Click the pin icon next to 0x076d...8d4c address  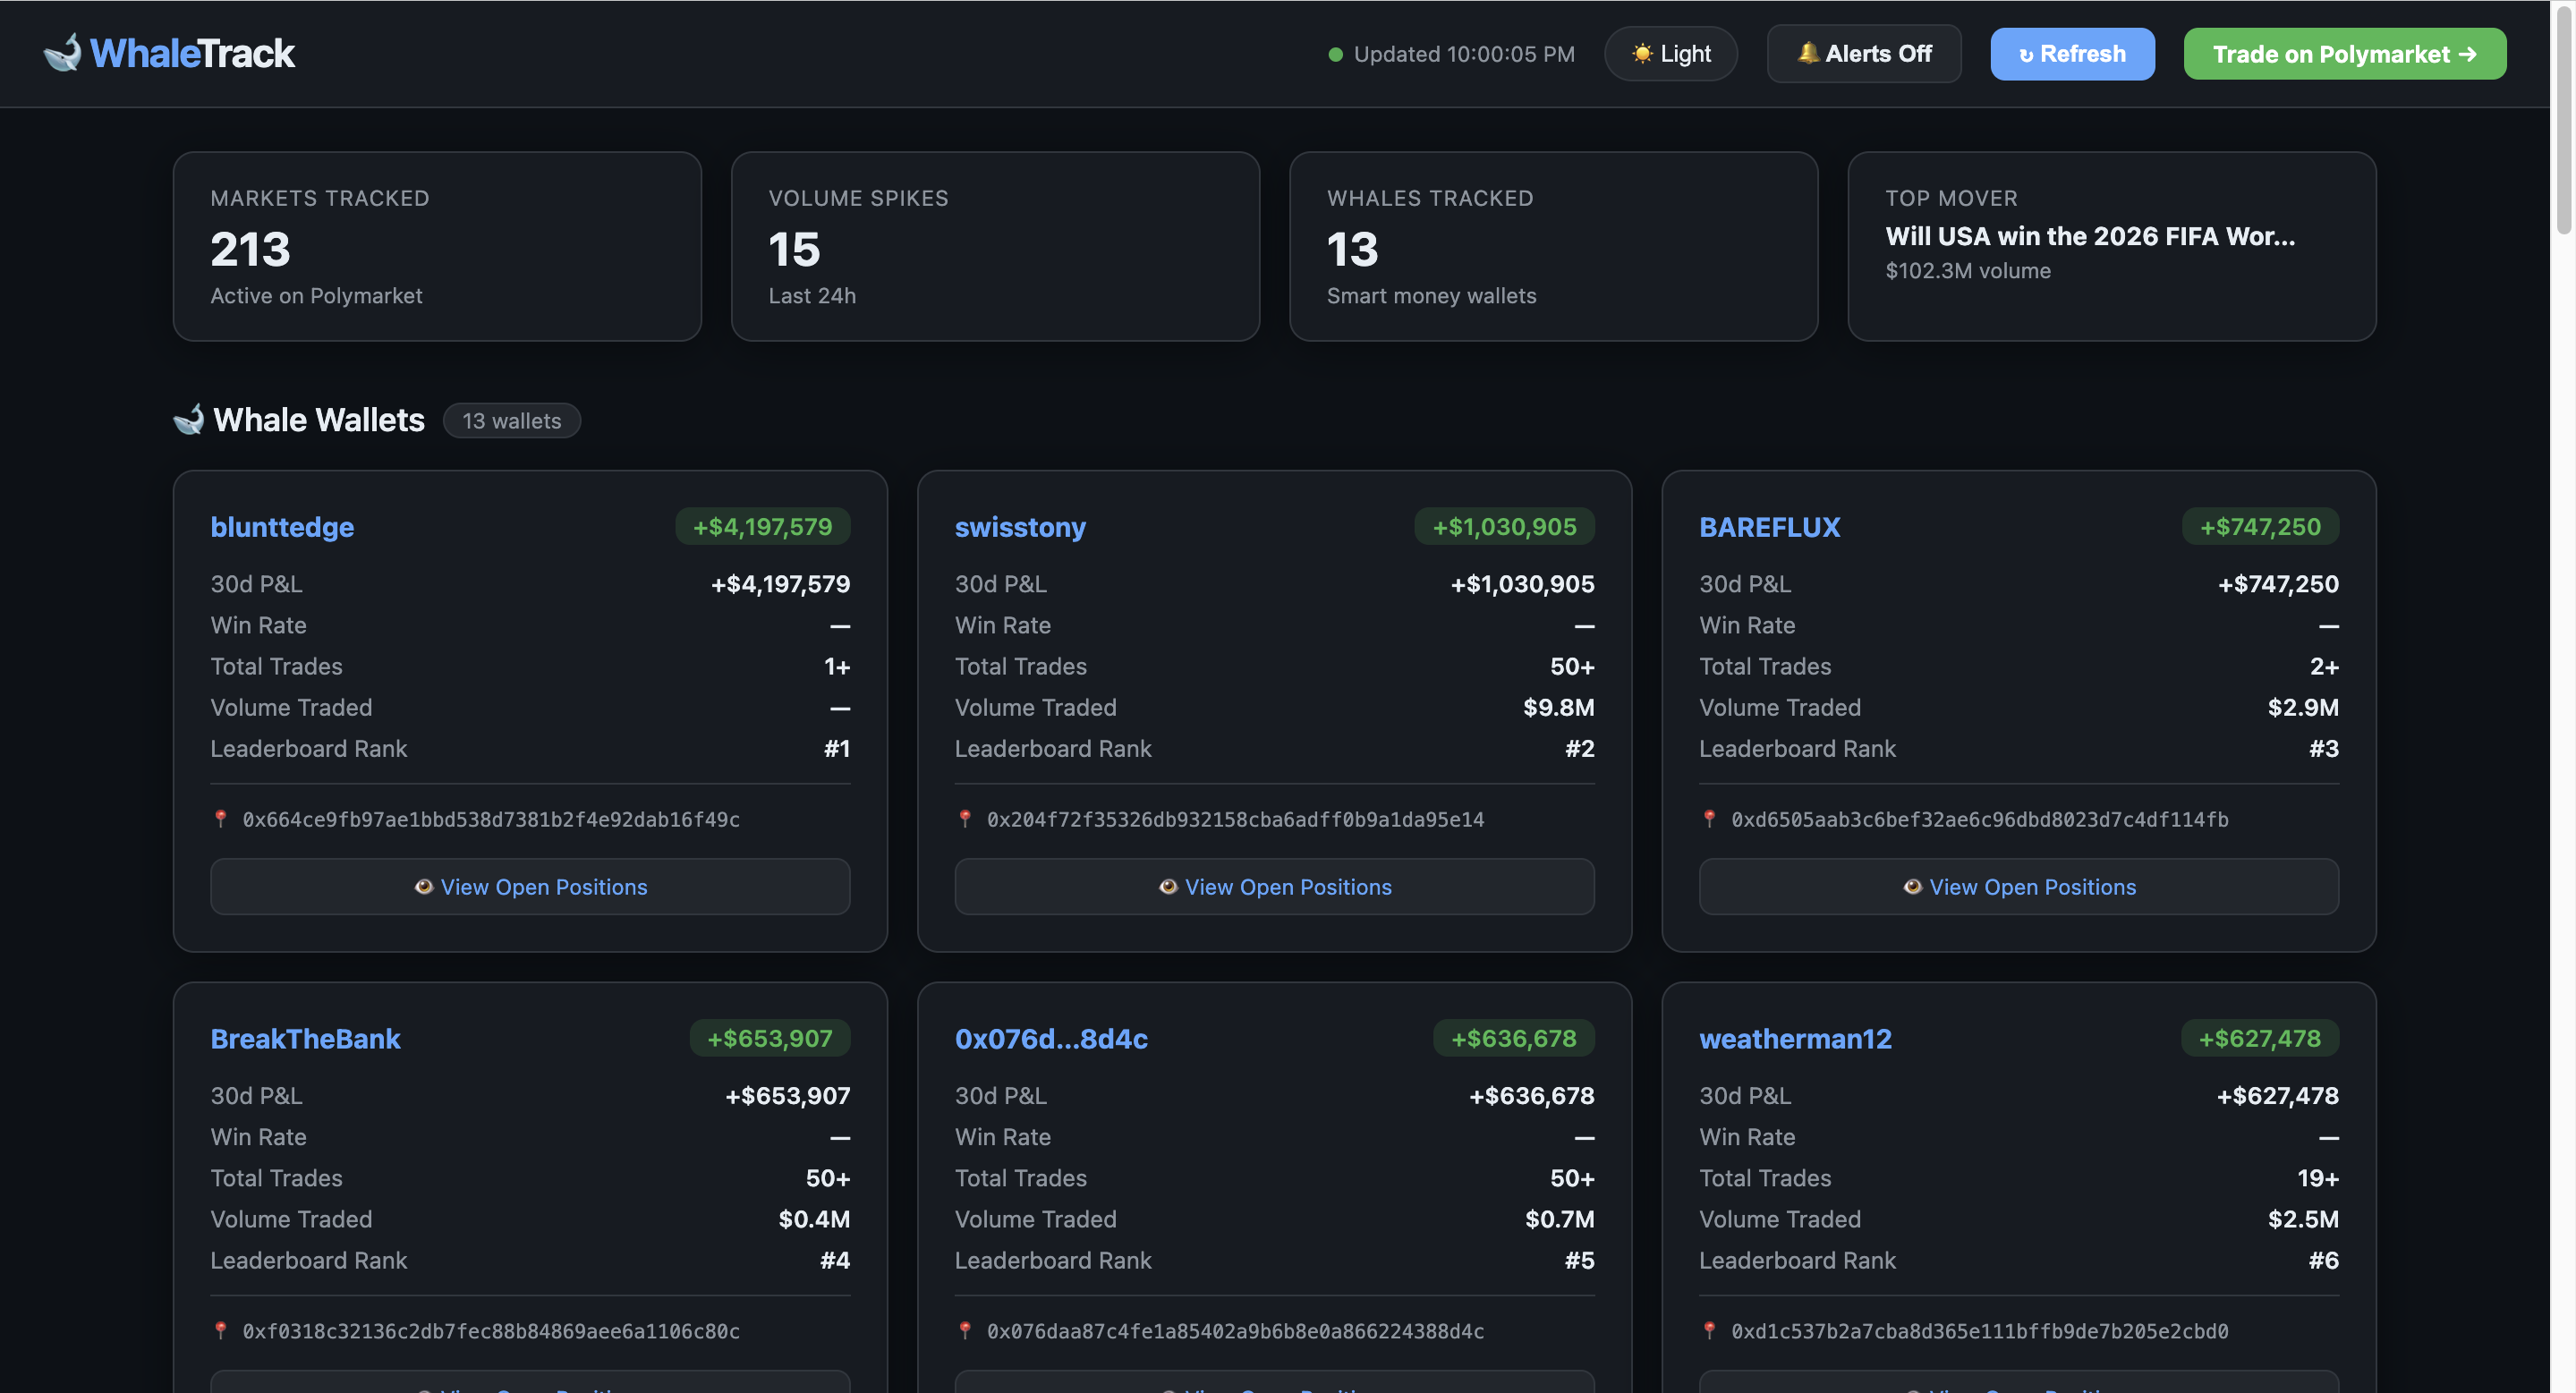(x=965, y=1331)
